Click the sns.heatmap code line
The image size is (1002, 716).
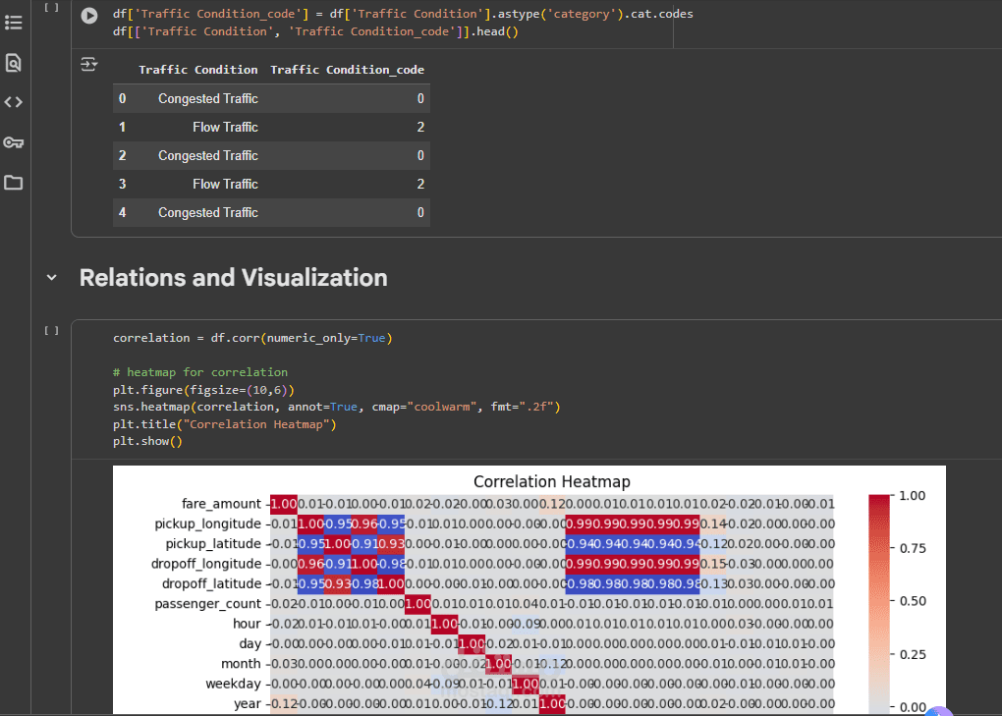click(336, 407)
